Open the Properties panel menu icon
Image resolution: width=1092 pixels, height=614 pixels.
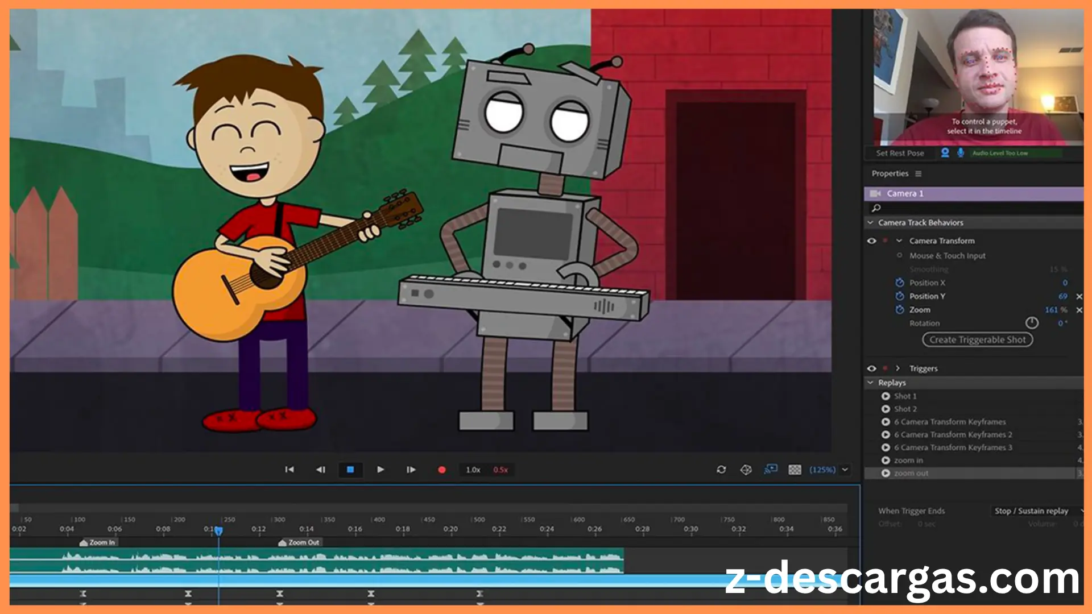(919, 173)
